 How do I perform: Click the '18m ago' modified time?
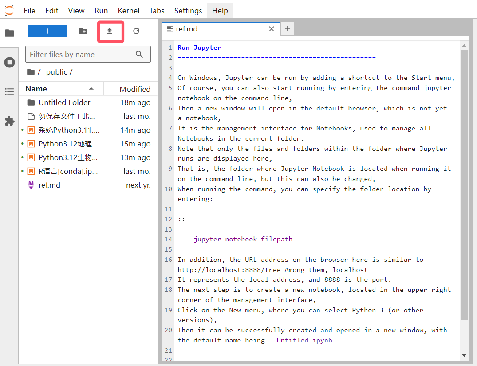click(x=135, y=103)
